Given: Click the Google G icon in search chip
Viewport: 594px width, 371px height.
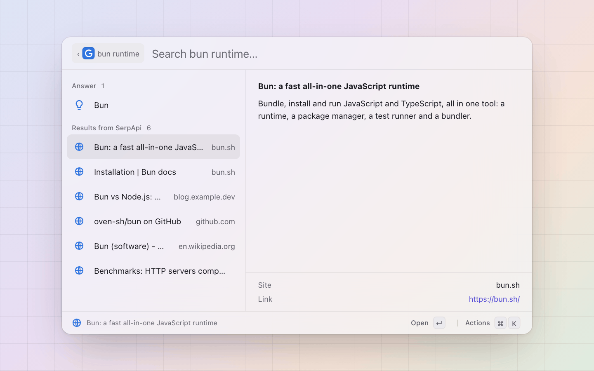Looking at the screenshot, I should (88, 54).
